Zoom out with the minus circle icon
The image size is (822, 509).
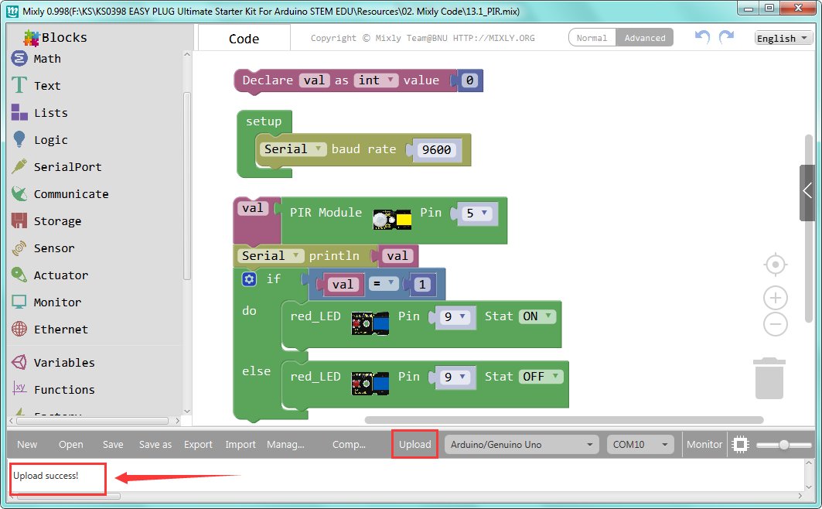pyautogui.click(x=776, y=324)
